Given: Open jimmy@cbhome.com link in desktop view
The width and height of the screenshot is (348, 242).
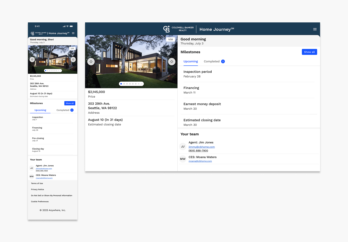Looking at the screenshot, I should tap(202, 147).
